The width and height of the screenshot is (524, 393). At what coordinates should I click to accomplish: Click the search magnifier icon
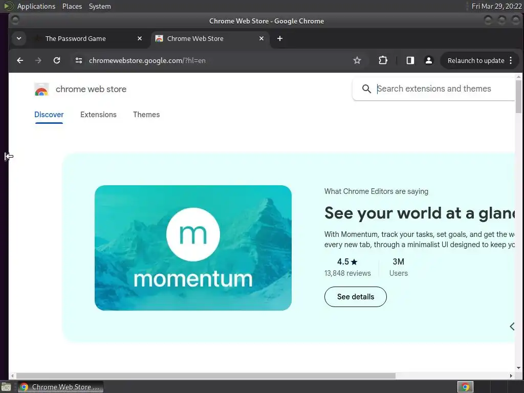pyautogui.click(x=366, y=89)
